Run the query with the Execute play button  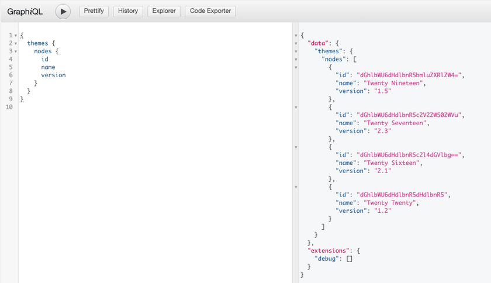pyautogui.click(x=63, y=11)
